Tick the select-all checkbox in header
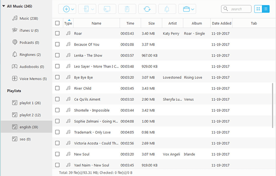The height and width of the screenshot is (176, 276). [x=57, y=23]
